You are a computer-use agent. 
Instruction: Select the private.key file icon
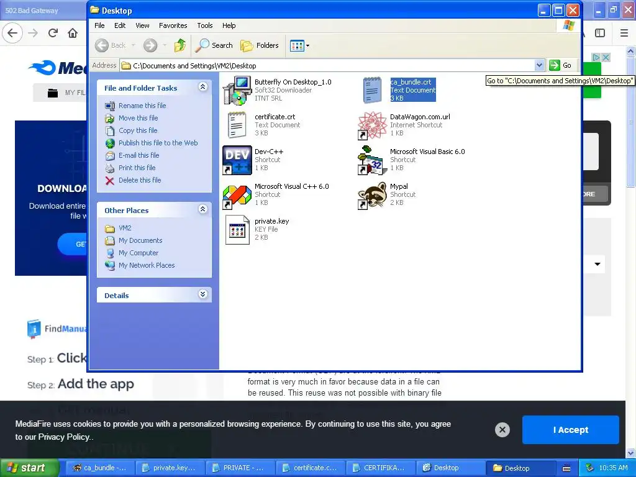pos(237,230)
